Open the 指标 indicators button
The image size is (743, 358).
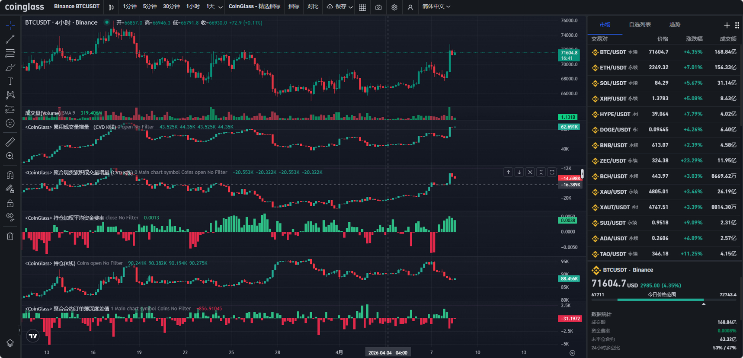(x=294, y=6)
